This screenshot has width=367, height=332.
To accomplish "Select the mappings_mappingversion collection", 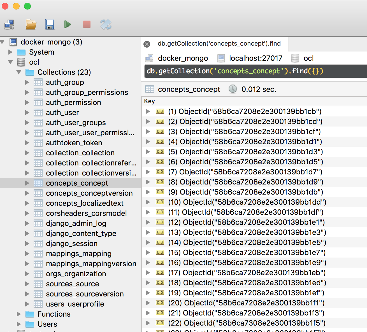I will tap(91, 264).
